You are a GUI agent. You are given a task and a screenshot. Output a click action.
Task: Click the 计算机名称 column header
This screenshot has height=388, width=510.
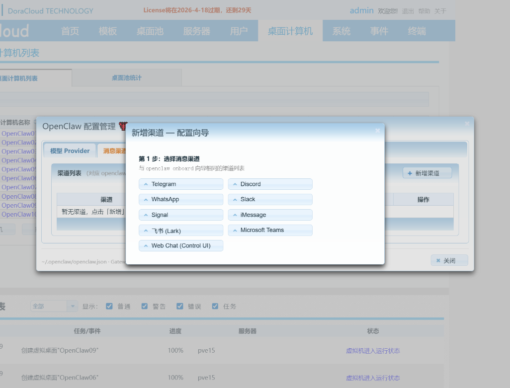click(x=15, y=122)
